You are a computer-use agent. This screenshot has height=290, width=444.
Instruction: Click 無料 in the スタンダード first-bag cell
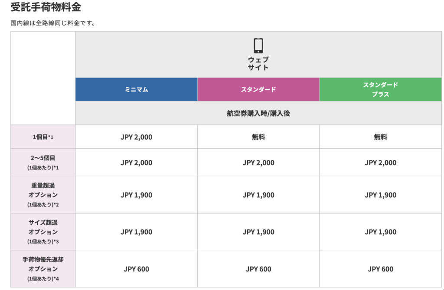pos(258,137)
